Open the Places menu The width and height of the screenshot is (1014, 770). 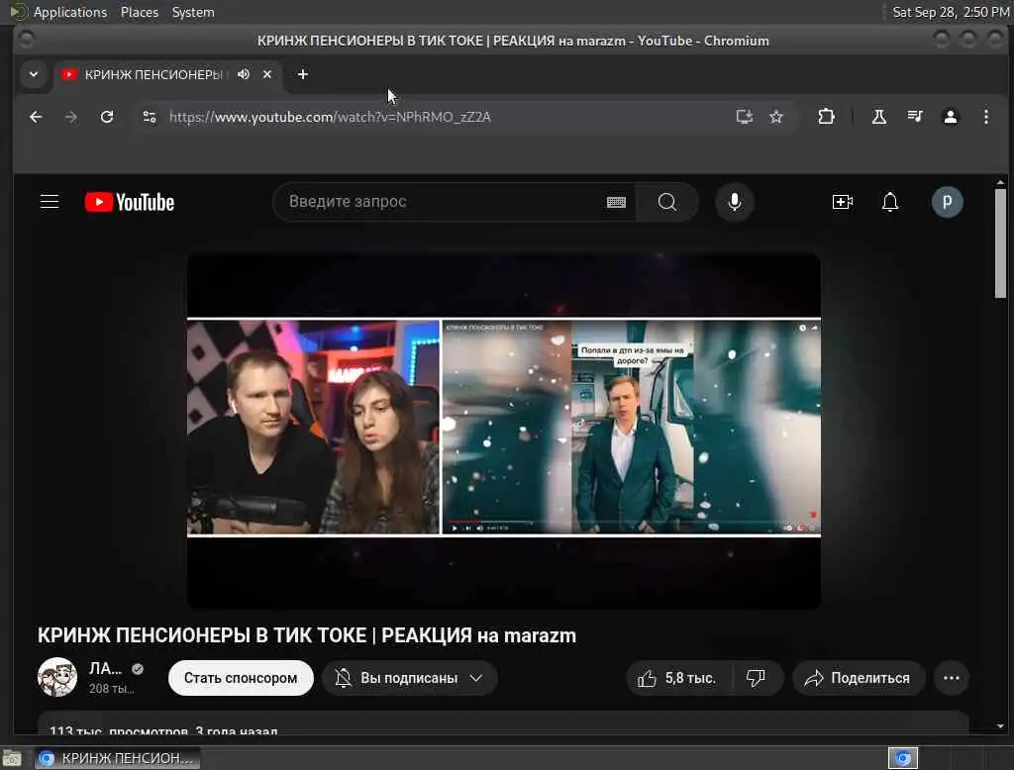click(139, 12)
